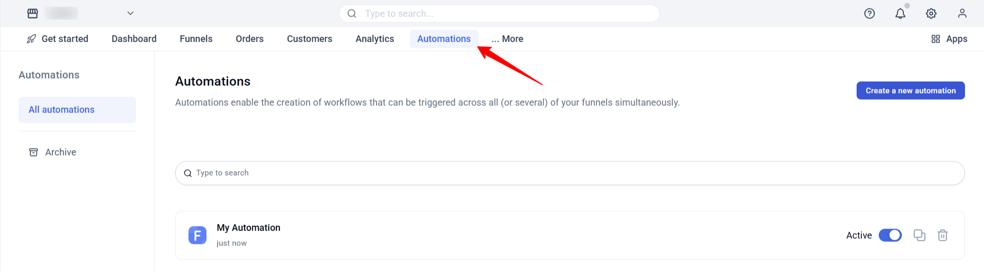Open the user profile icon
984x271 pixels.
(962, 13)
